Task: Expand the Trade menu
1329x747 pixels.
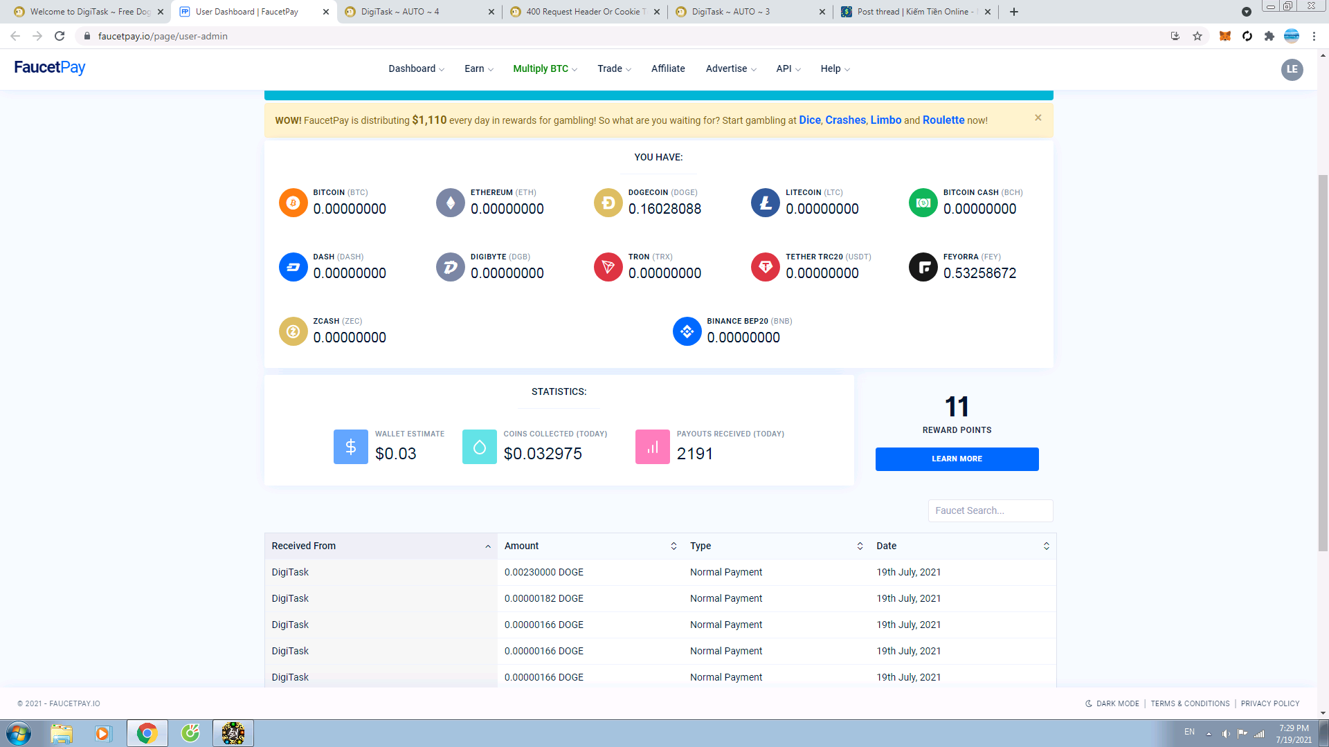Action: (x=614, y=68)
